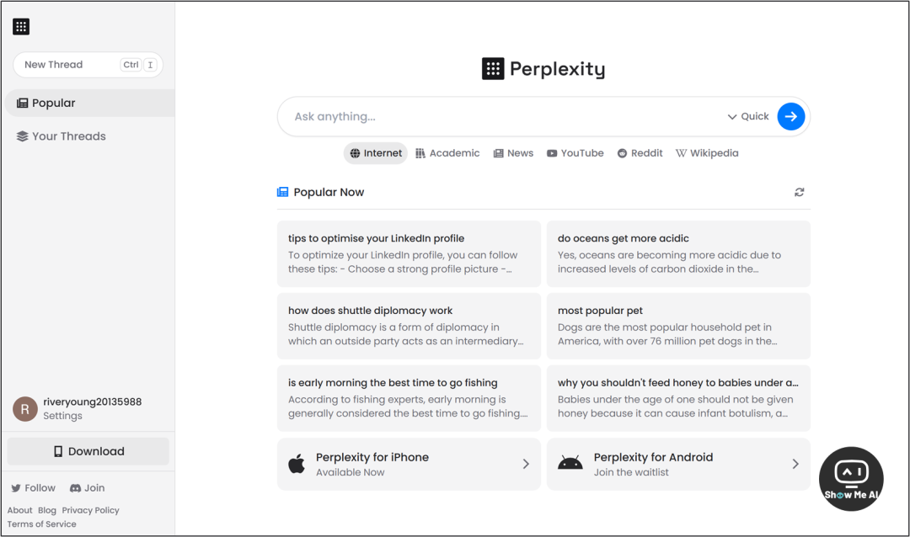This screenshot has width=910, height=537.
Task: Expand the Perplexity for Android chevron
Action: point(795,464)
